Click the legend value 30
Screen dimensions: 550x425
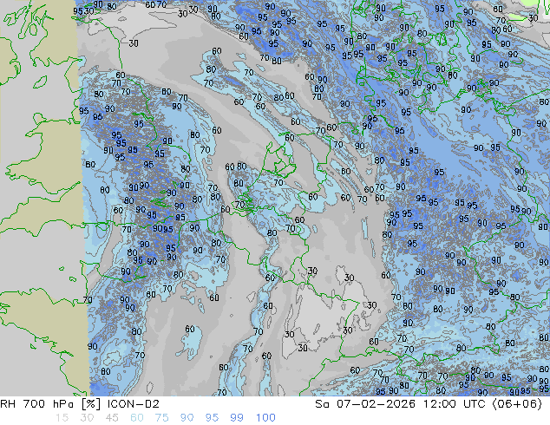pos(86,418)
